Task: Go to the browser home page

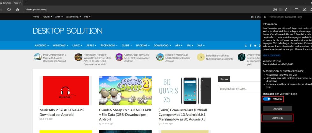Action: pyautogui.click(x=17, y=9)
